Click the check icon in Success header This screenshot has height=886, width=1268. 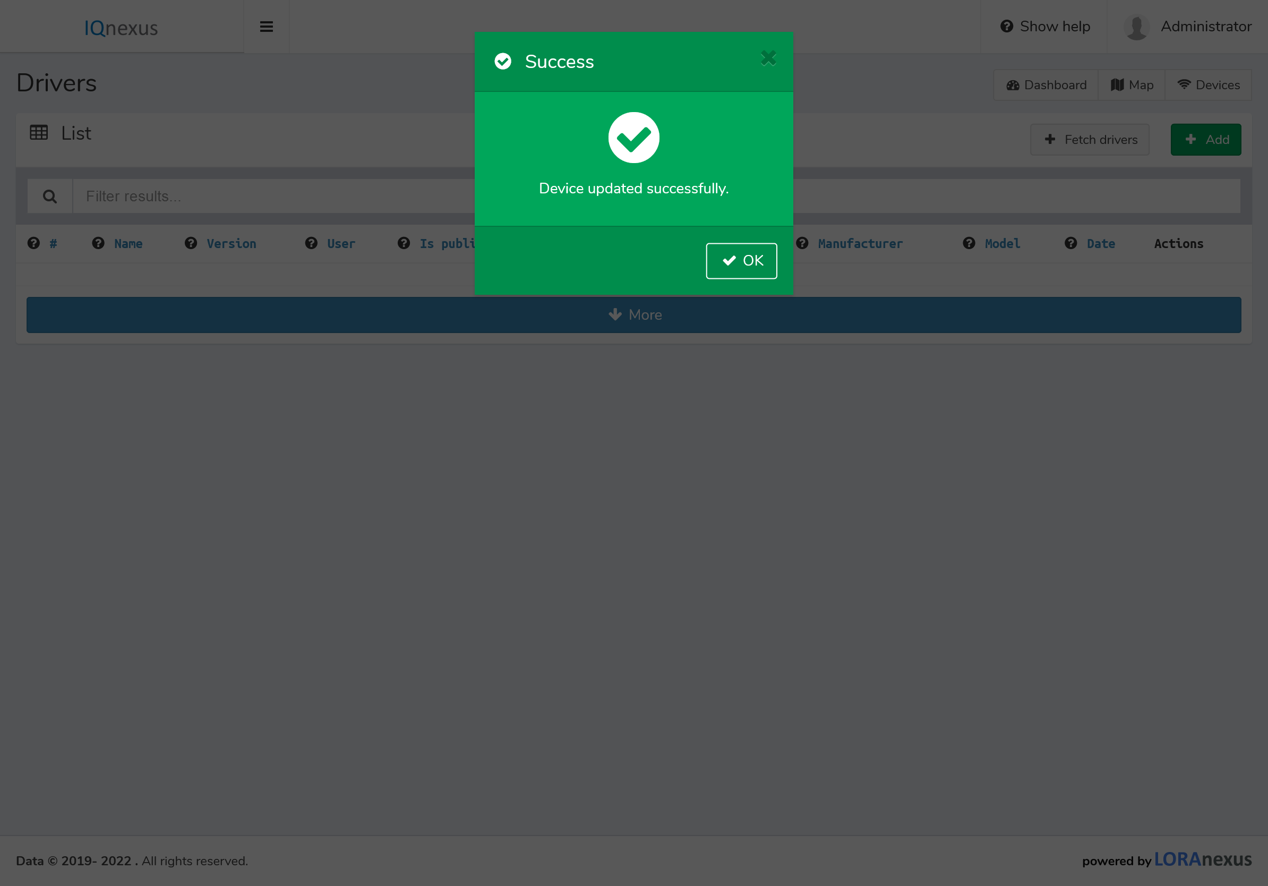tap(502, 61)
